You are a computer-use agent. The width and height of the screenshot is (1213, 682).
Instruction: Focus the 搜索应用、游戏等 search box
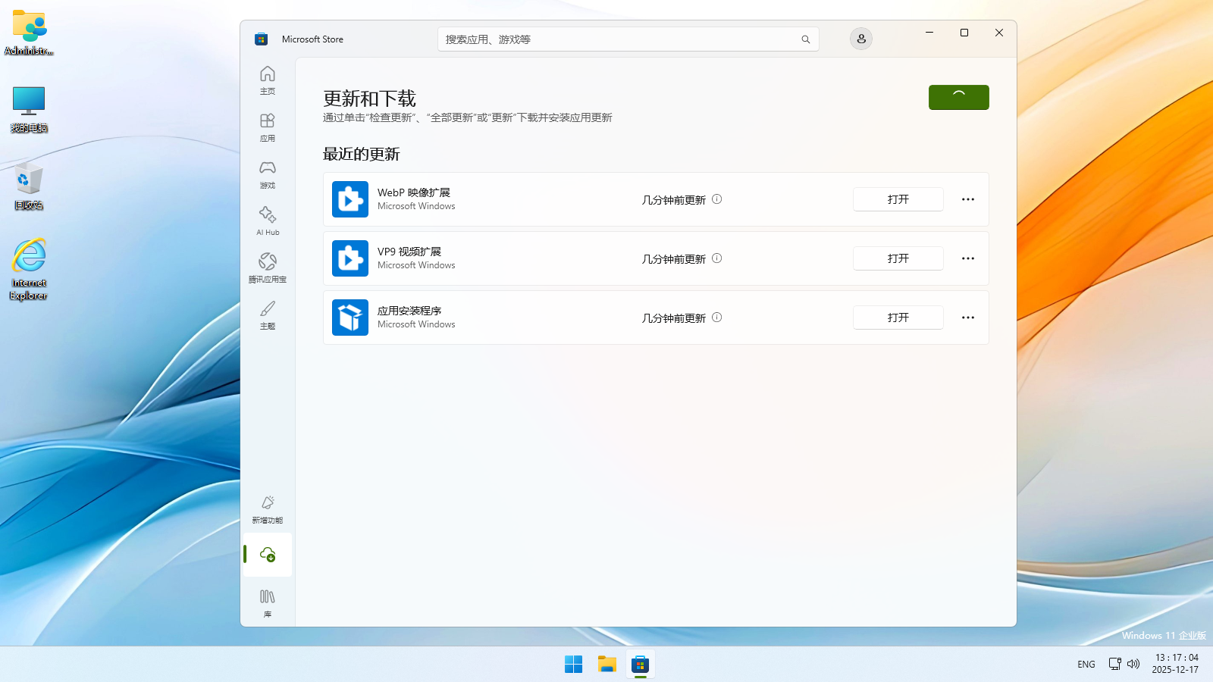(x=628, y=39)
